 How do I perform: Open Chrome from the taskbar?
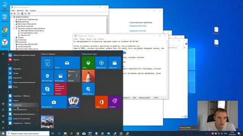click(x=77, y=133)
